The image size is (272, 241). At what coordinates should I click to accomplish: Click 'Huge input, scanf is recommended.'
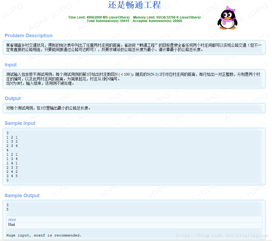tap(44, 235)
